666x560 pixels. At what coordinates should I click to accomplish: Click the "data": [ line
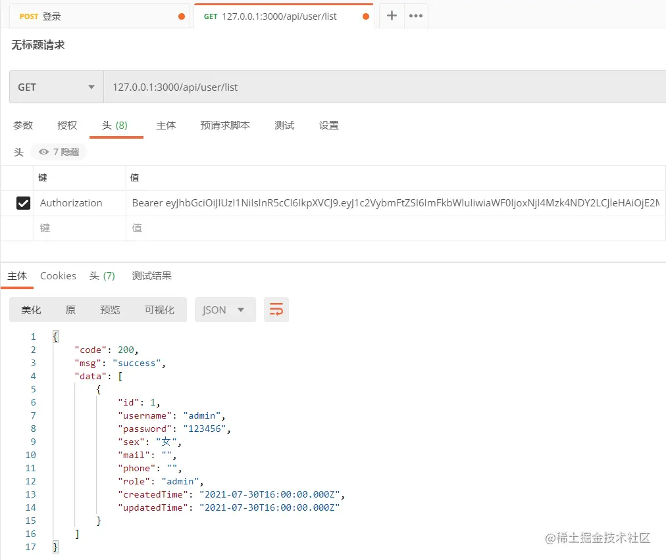[x=99, y=377]
